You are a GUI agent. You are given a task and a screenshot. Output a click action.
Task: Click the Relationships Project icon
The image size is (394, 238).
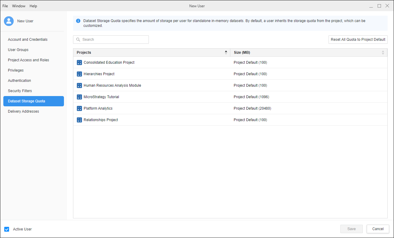tap(79, 120)
